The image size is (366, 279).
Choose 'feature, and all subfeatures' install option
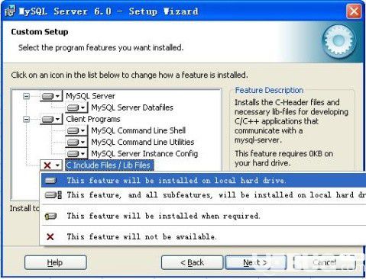click(x=203, y=195)
